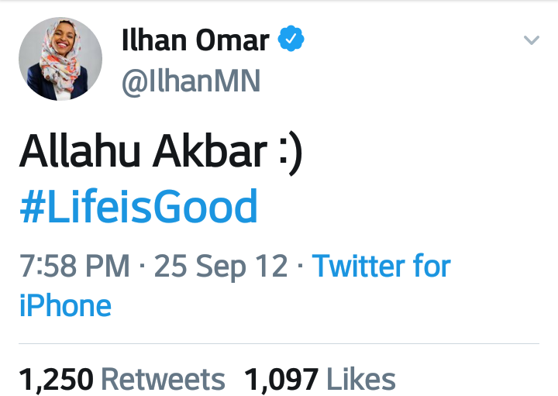Click the Likes label
This screenshot has width=558, height=396.
point(361,380)
